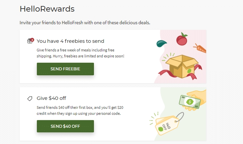The width and height of the screenshot is (243, 144).
Task: Click the HelloRewards page heading
Action: (47, 9)
